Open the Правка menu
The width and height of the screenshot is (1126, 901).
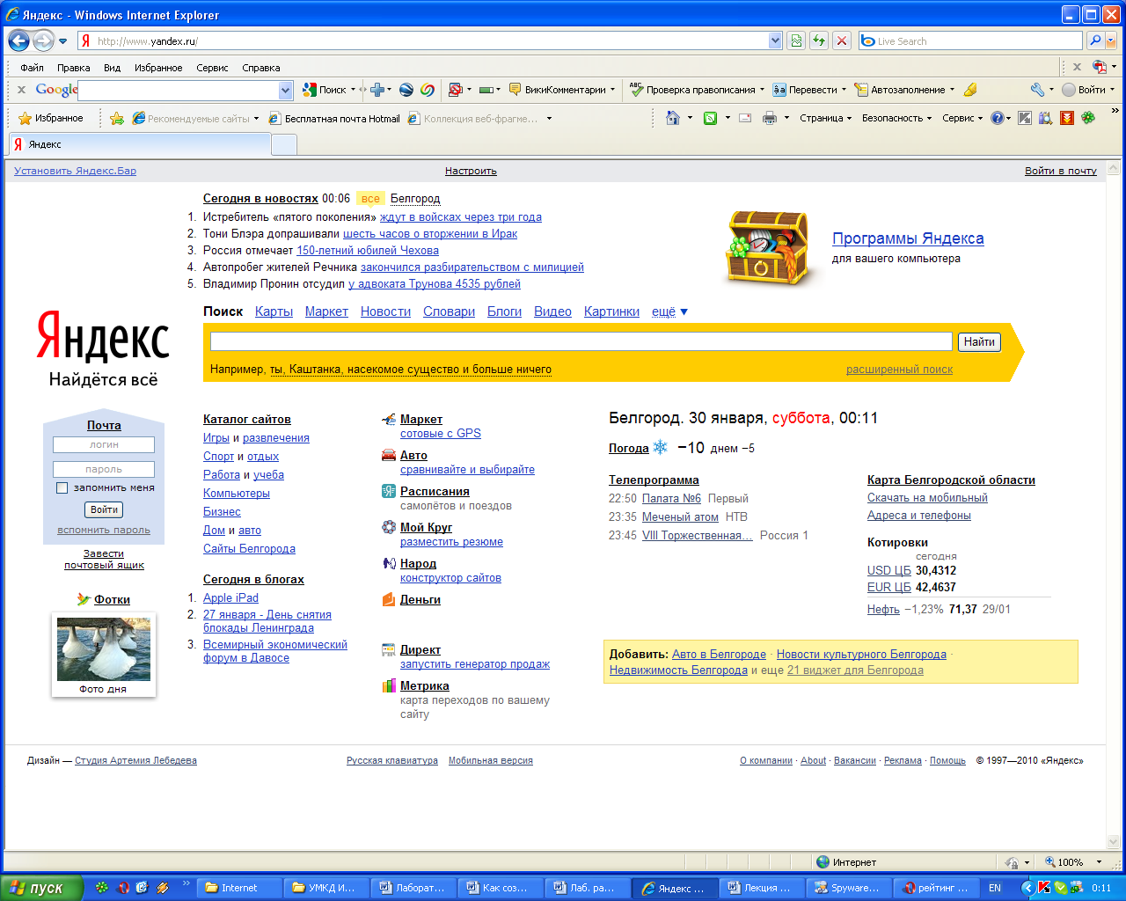click(74, 68)
